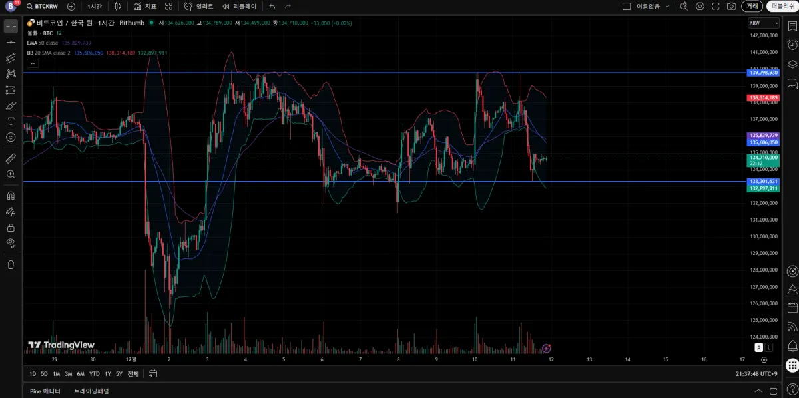799x398 pixels.
Task: Open the candlestick chart type menu
Action: coord(118,6)
